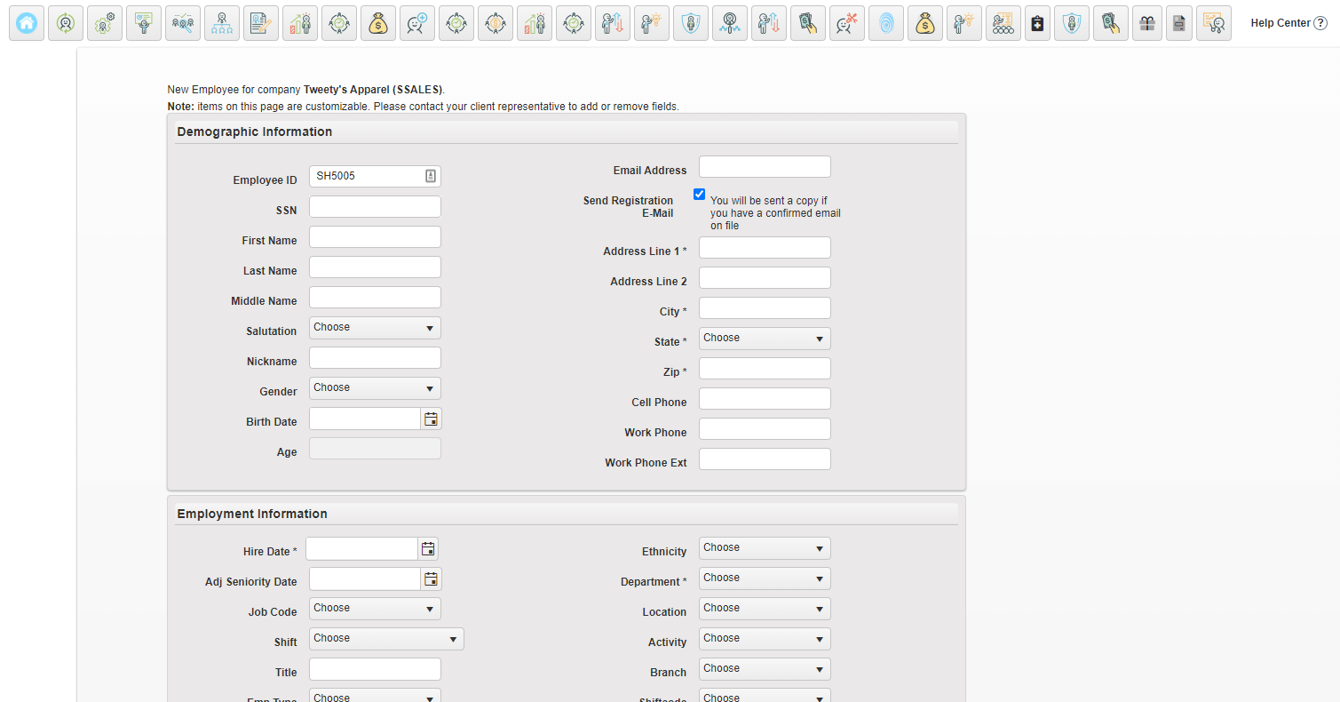Viewport: 1340px width, 702px height.
Task: Open the Job Code dropdown
Action: pos(375,609)
